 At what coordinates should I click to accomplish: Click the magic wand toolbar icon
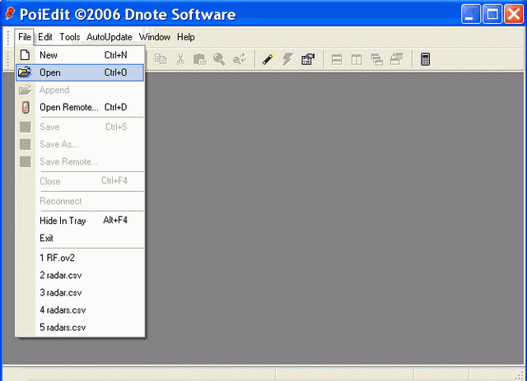[268, 59]
